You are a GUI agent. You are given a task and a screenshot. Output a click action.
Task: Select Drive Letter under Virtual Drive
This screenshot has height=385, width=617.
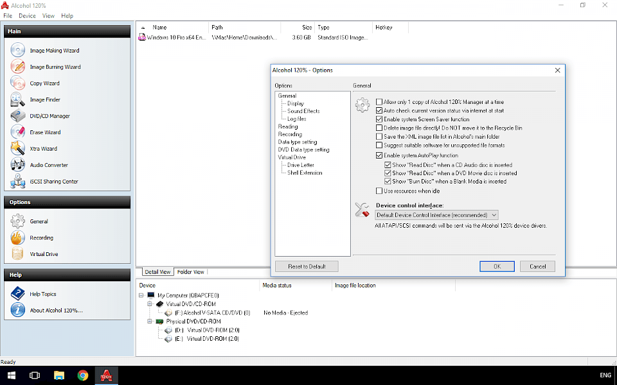tap(301, 165)
